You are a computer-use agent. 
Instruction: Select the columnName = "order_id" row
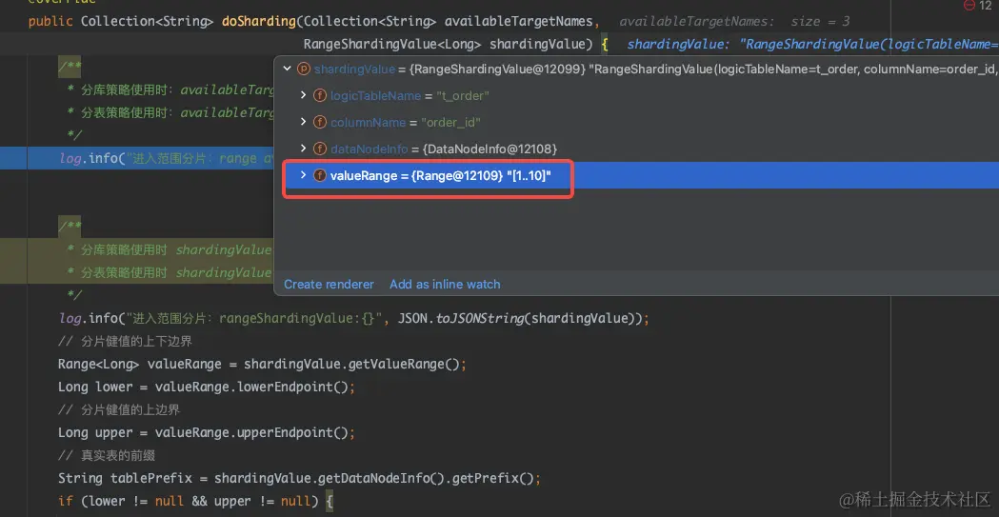pos(636,122)
